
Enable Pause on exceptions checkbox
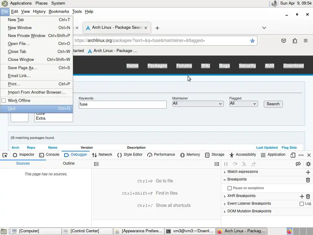coord(230,188)
